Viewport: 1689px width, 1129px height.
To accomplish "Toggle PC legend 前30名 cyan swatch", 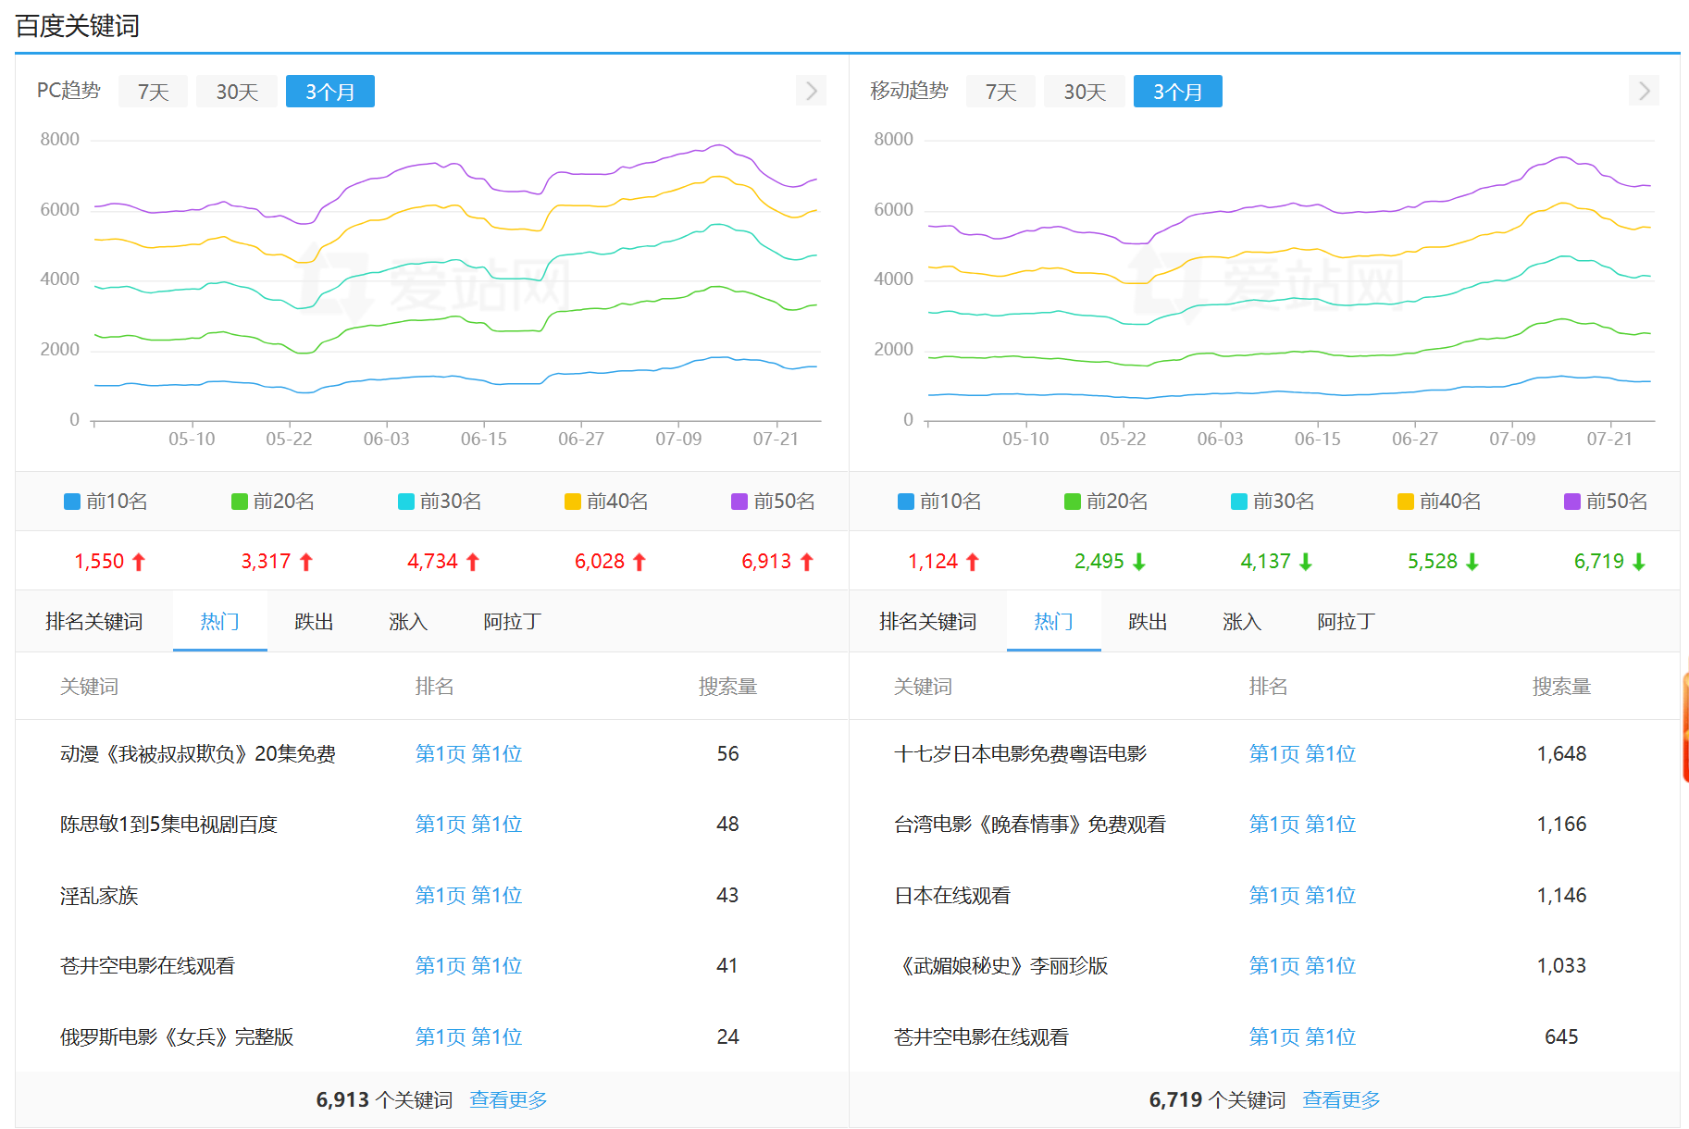I will pos(405,502).
